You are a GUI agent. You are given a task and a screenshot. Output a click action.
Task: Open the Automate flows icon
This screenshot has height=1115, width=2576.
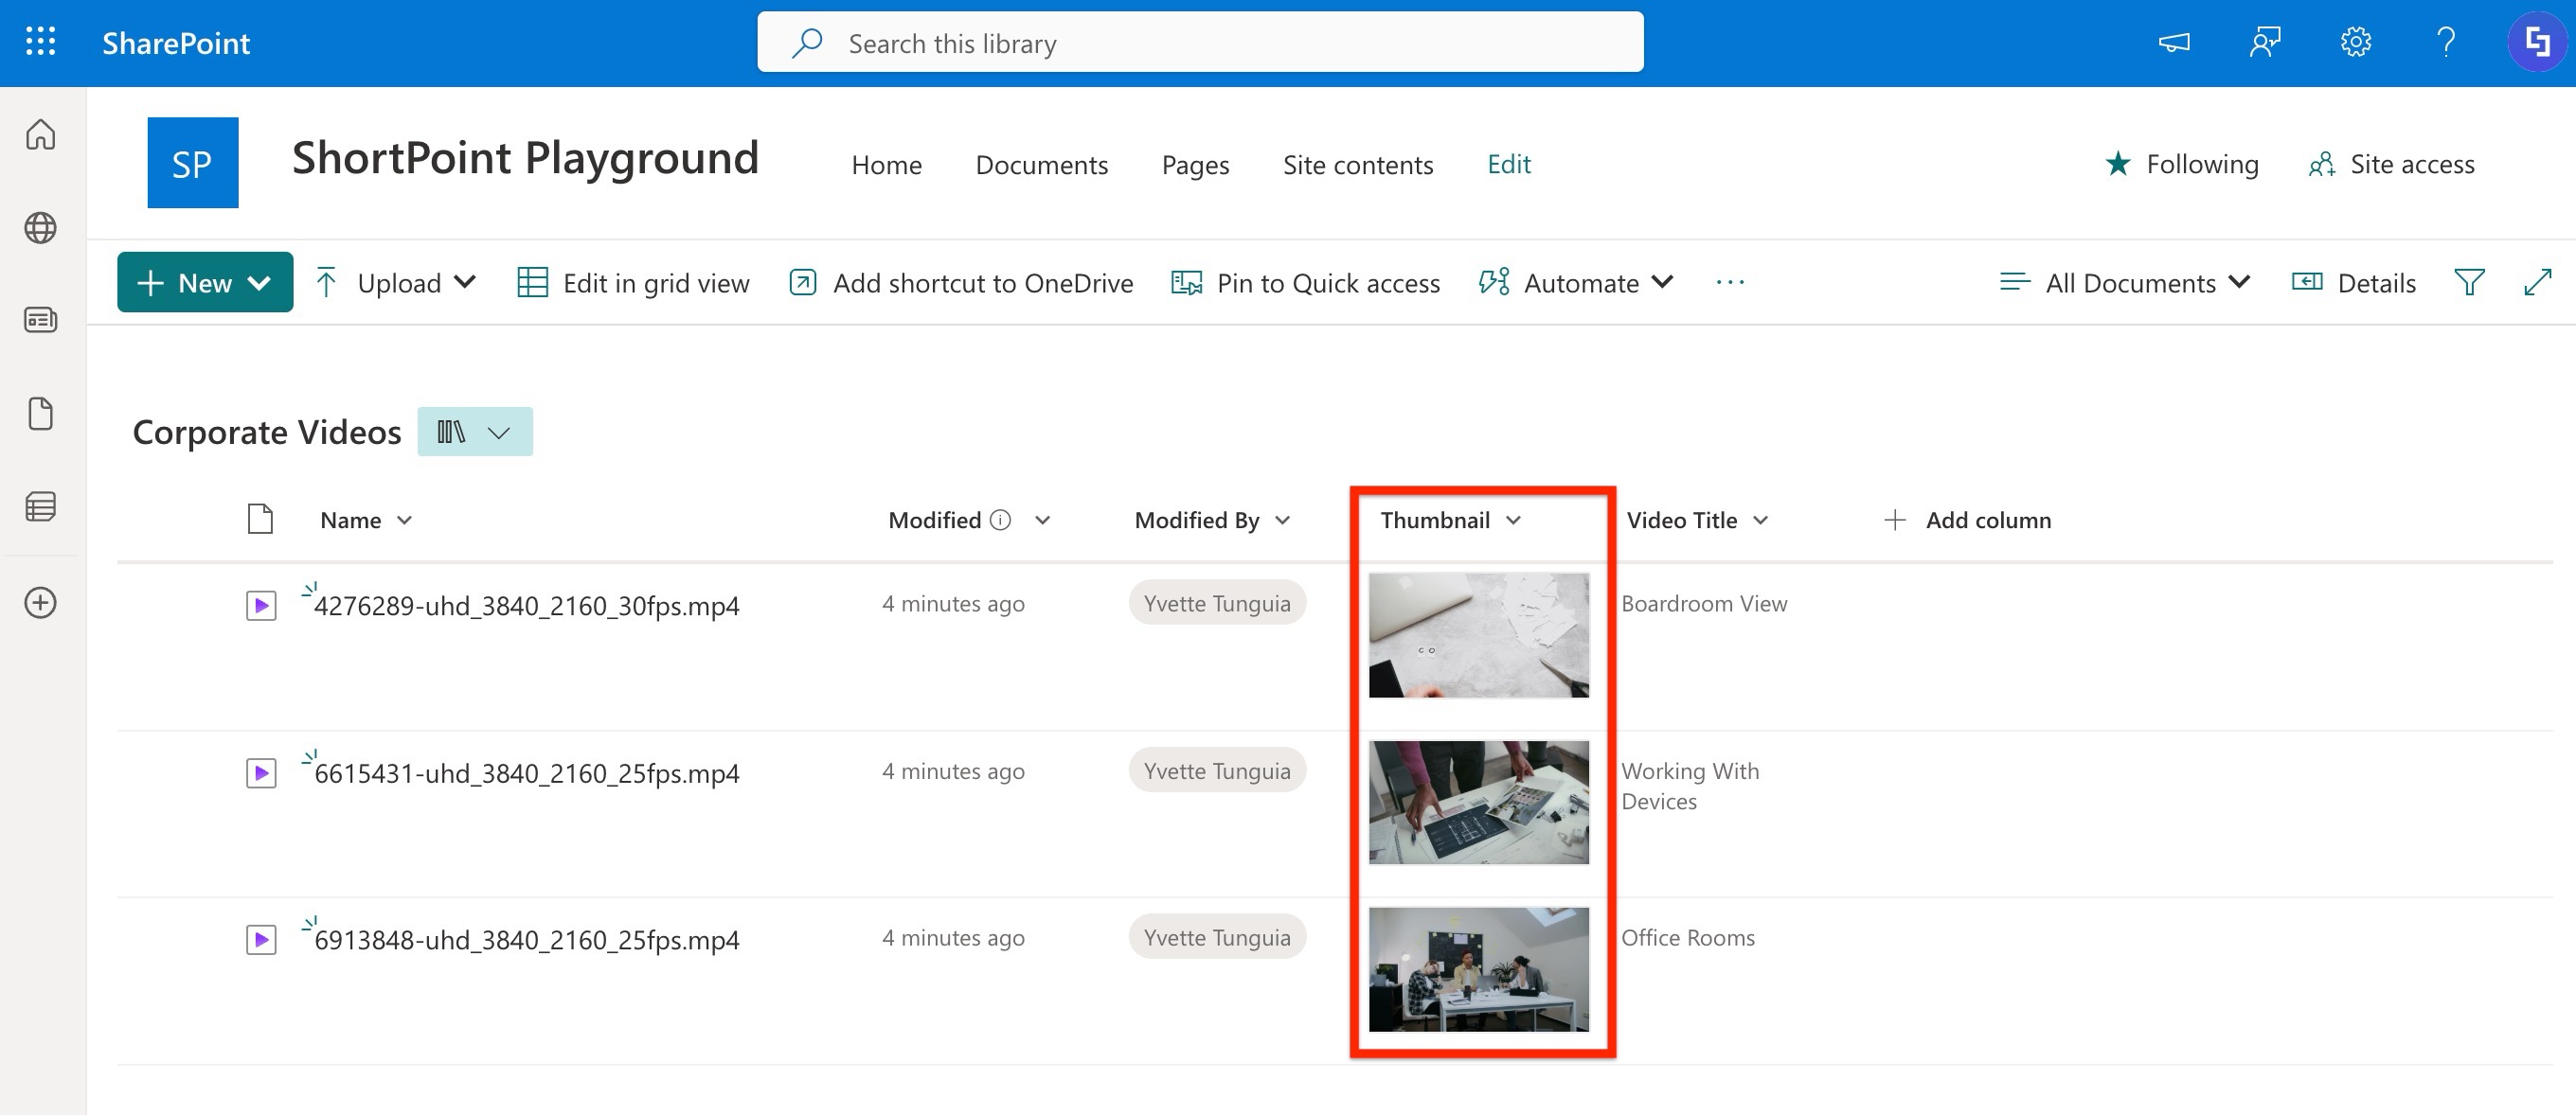(1492, 282)
